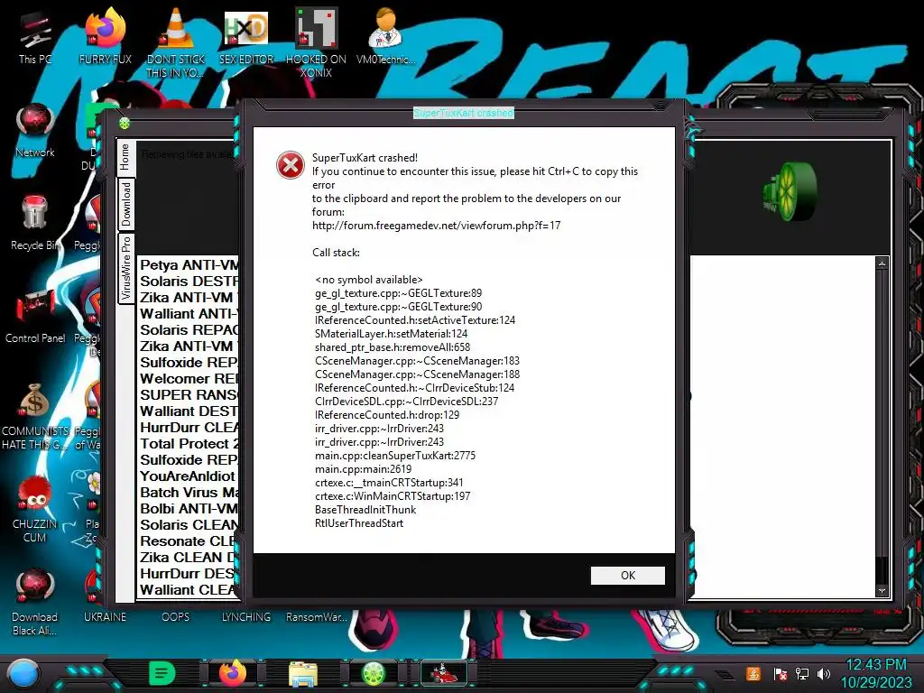Open the Home tab in VirusWire window
924x693 pixels.
(x=125, y=157)
